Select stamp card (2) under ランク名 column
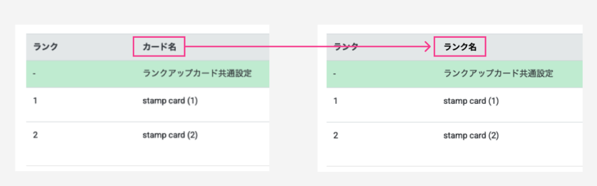 [x=471, y=135]
